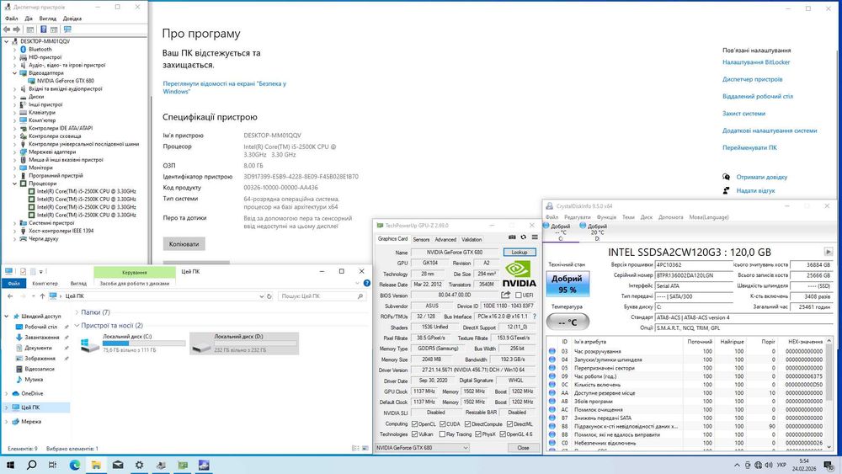842x474 pixels.
Task: Click scan for hardware changes monitor icon
Action: (x=67, y=29)
